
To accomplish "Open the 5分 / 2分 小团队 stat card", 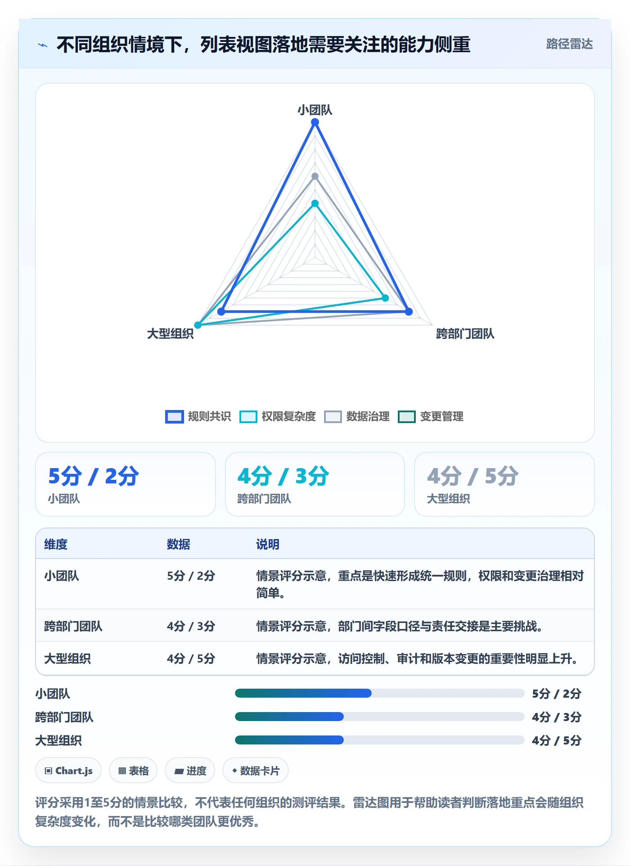I will [126, 484].
